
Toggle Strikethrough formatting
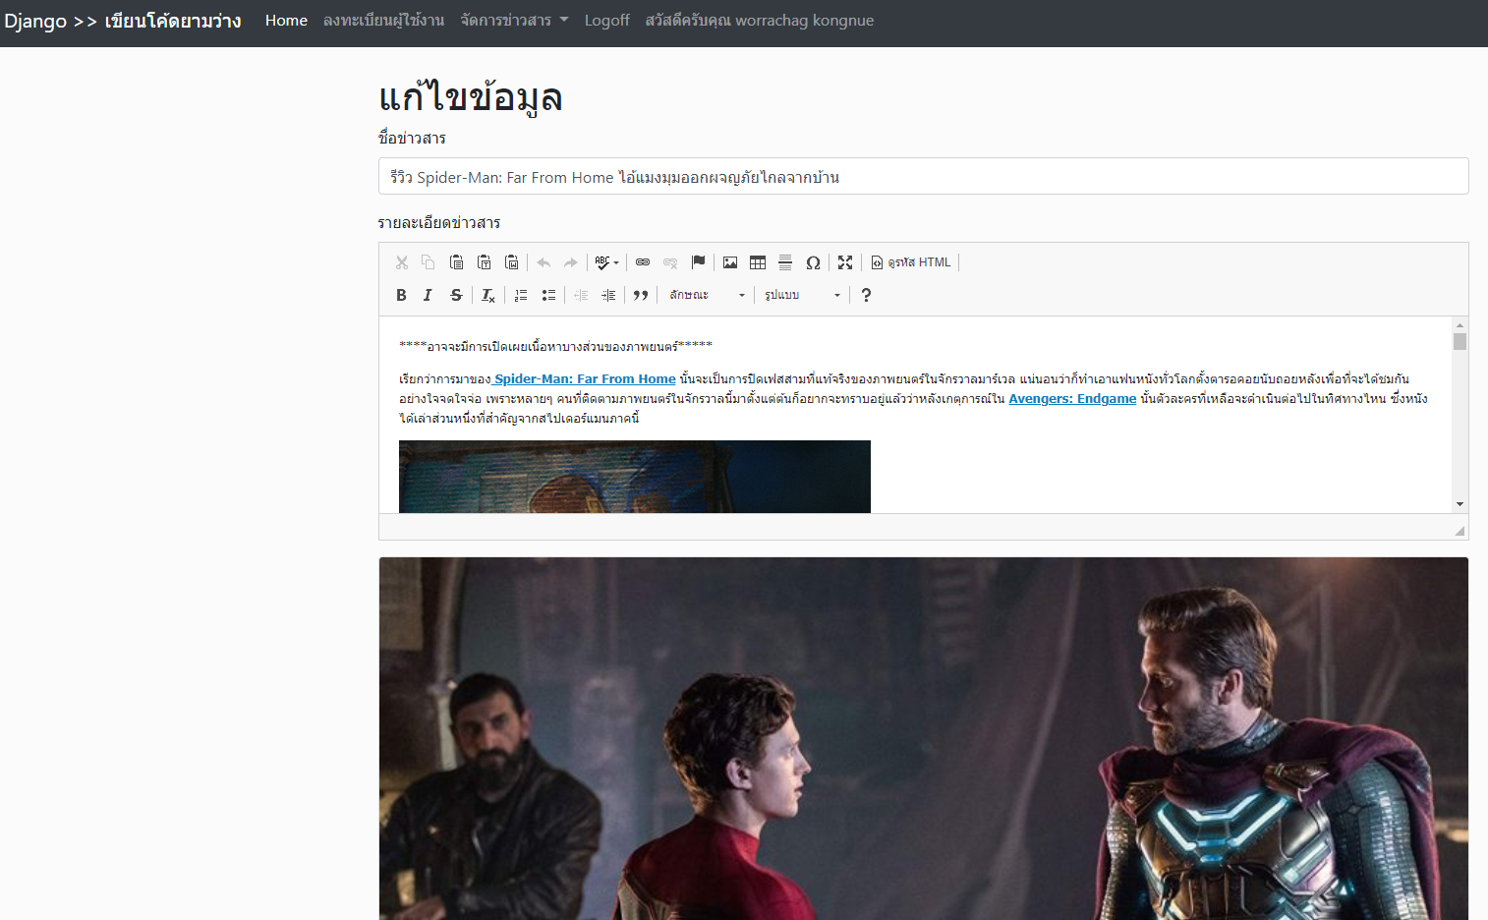tap(456, 295)
